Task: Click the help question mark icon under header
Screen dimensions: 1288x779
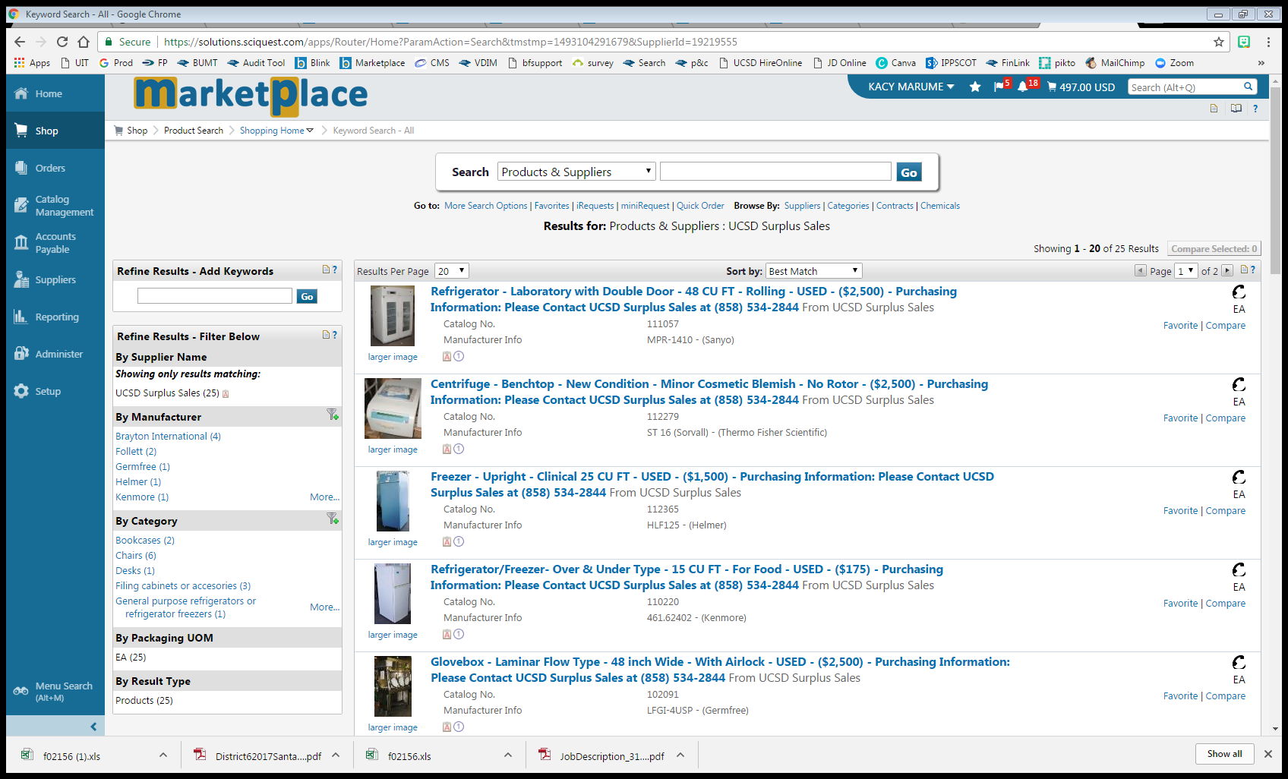Action: pos(1255,109)
